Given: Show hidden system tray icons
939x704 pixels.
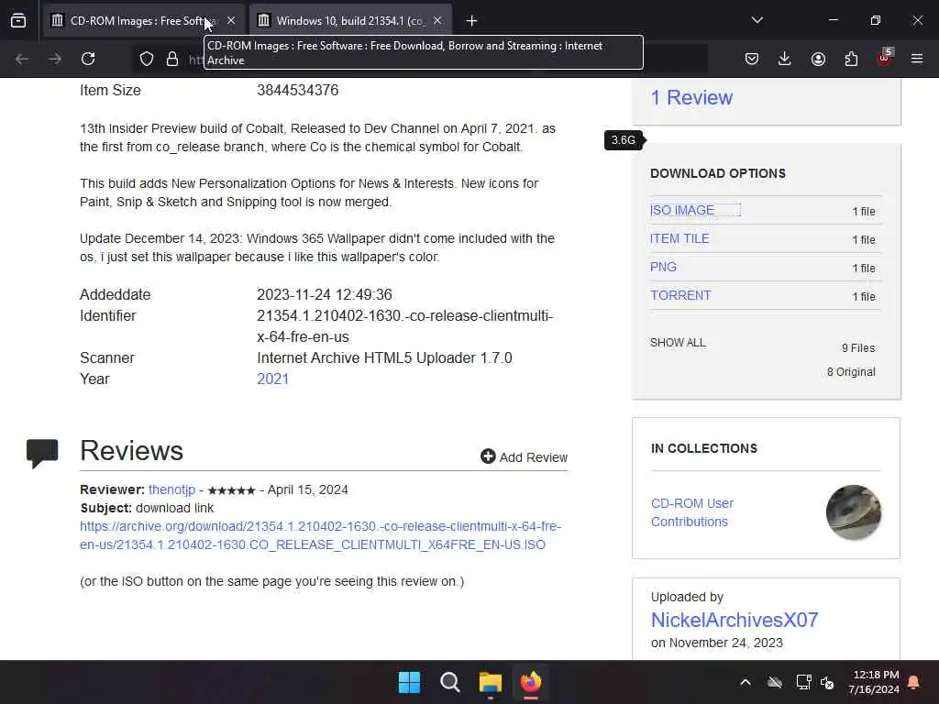Looking at the screenshot, I should tap(746, 682).
